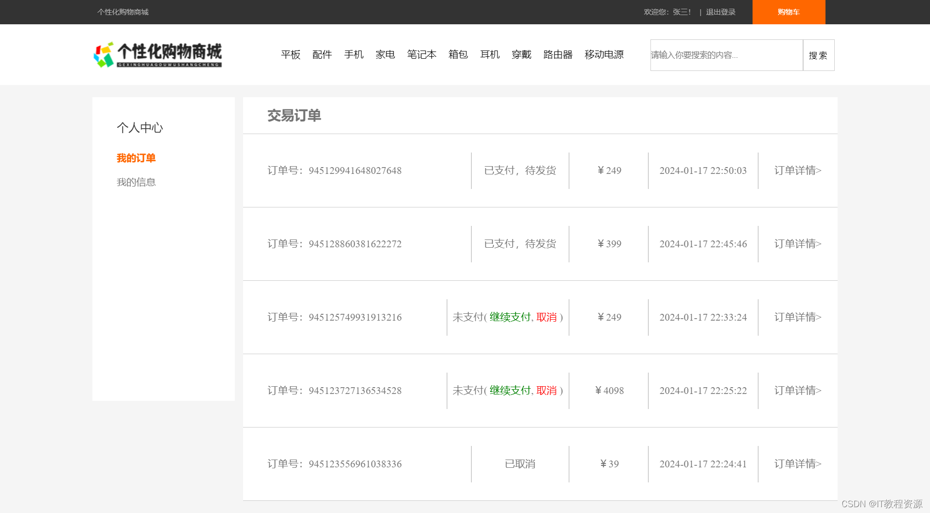
Task: Click the ¥39 price cell
Action: [x=609, y=464]
